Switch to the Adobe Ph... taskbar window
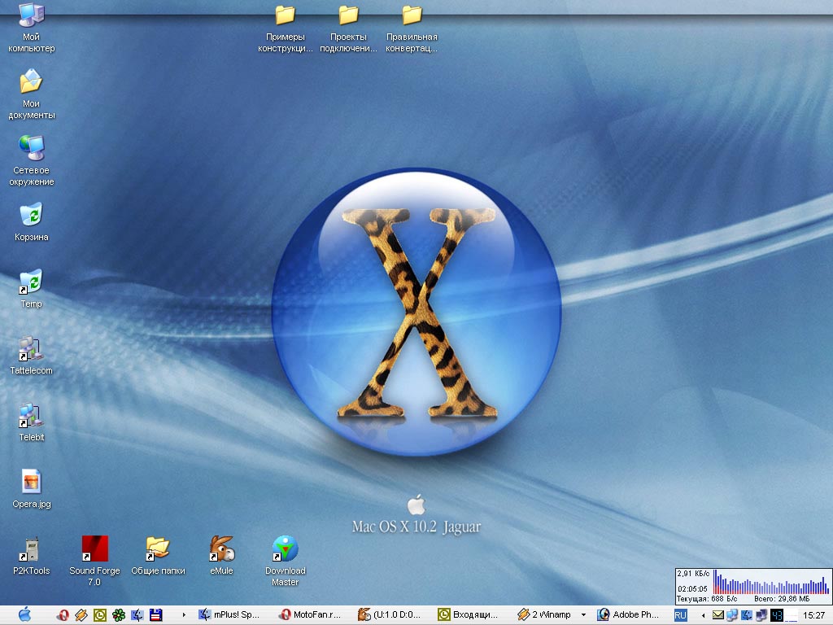This screenshot has height=625, width=833. [629, 615]
